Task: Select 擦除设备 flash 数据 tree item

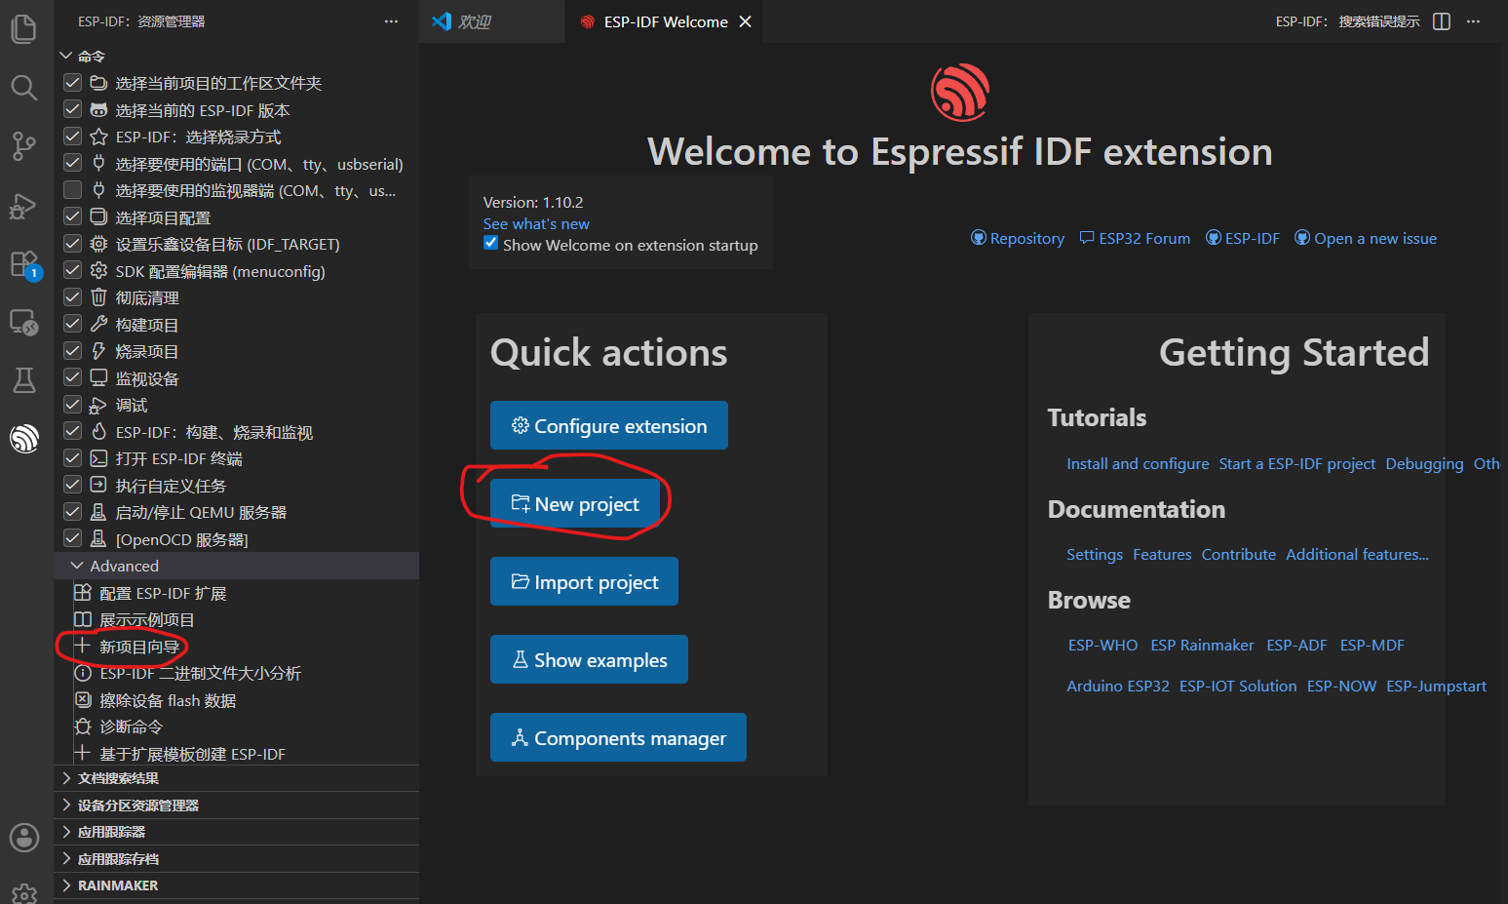Action: click(168, 700)
